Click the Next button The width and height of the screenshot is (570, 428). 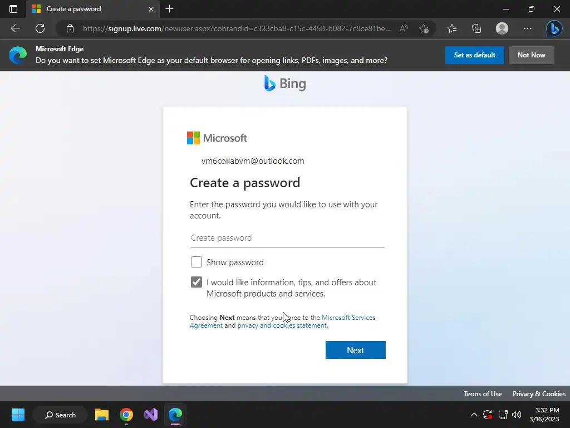click(356, 350)
